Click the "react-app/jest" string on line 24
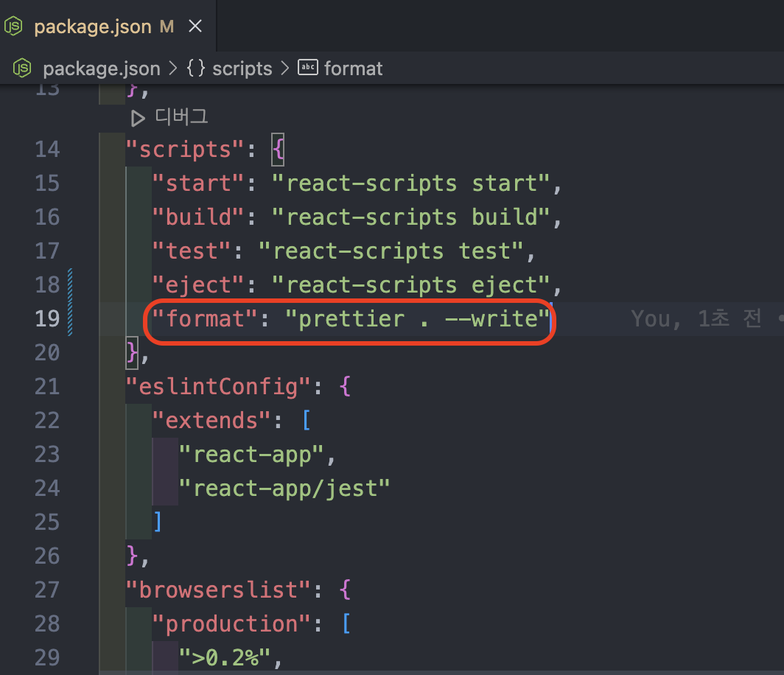 [x=284, y=489]
